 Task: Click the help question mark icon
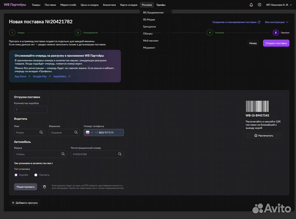tap(259, 5)
